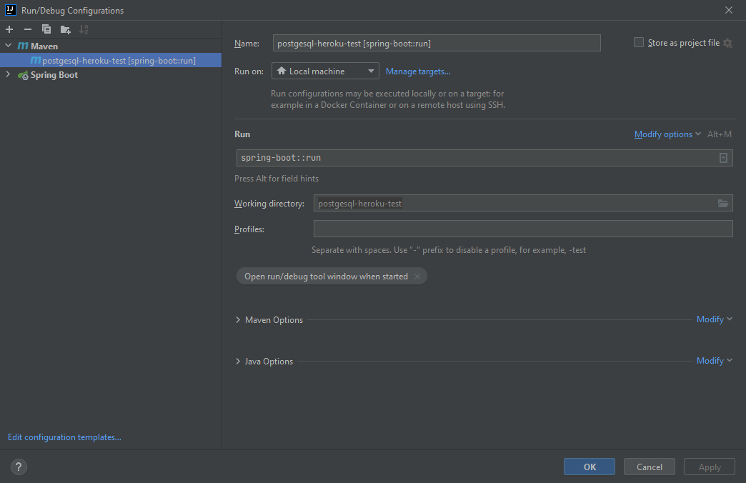The width and height of the screenshot is (746, 483).
Task: Open help with the question mark button
Action: click(x=19, y=467)
